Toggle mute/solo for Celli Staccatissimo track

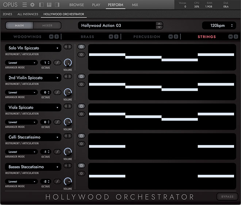tap(68, 136)
